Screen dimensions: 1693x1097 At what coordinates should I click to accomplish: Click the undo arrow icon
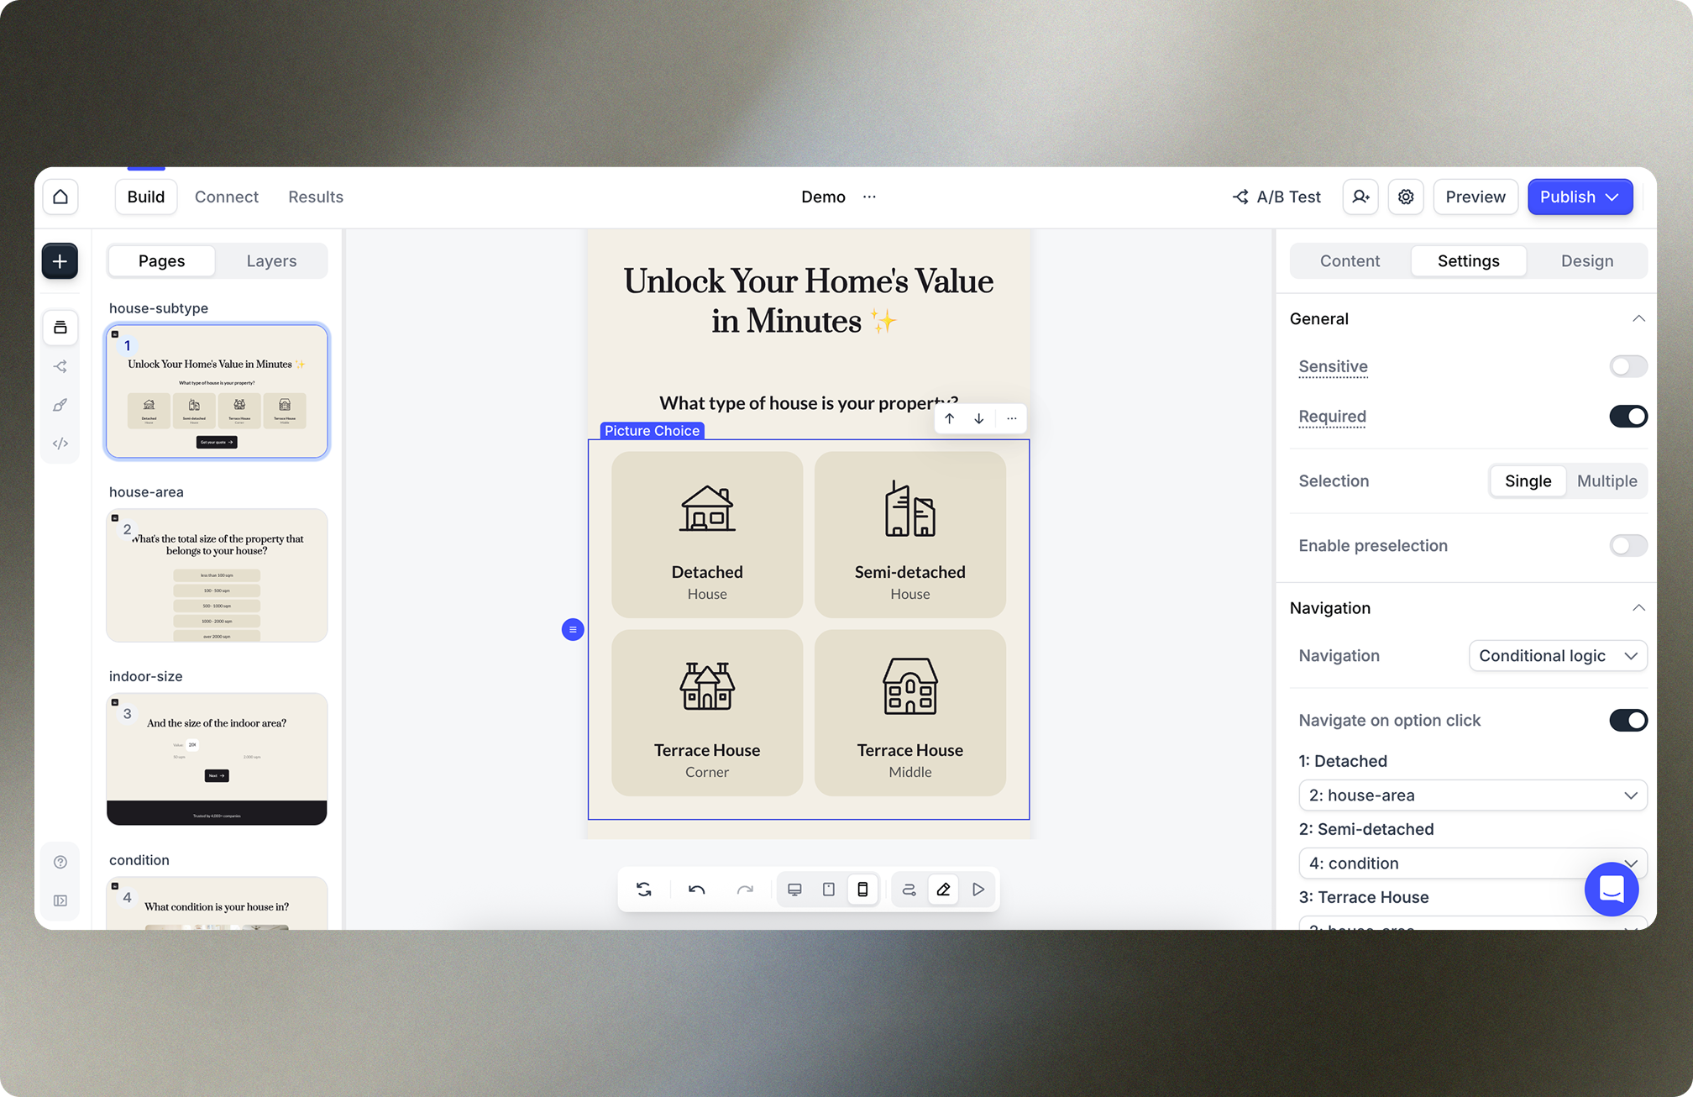pyautogui.click(x=696, y=890)
